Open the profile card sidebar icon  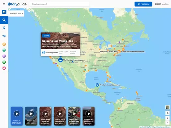click(4, 12)
